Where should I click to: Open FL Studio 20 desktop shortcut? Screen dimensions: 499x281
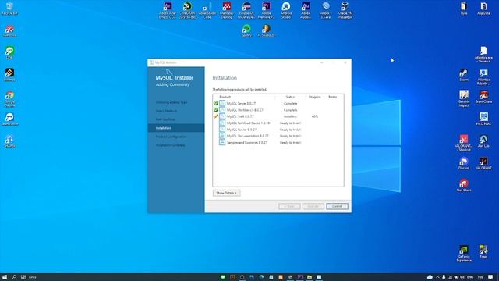point(266,31)
